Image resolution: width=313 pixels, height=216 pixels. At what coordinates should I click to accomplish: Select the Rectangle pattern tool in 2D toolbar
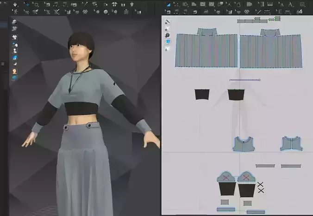[194, 4]
